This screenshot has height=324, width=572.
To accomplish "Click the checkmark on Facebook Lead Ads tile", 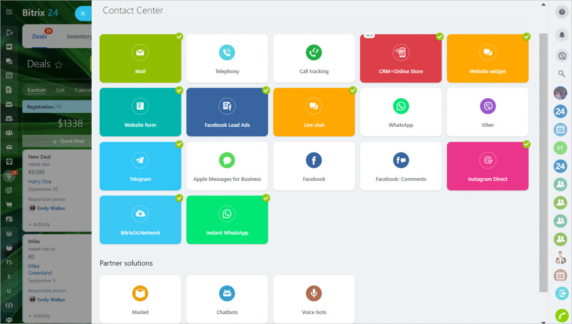I will click(x=266, y=90).
